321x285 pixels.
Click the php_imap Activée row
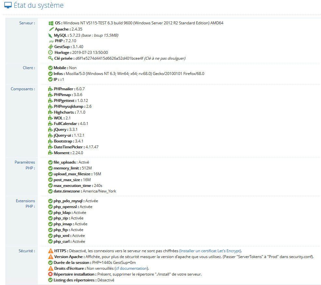click(x=68, y=224)
